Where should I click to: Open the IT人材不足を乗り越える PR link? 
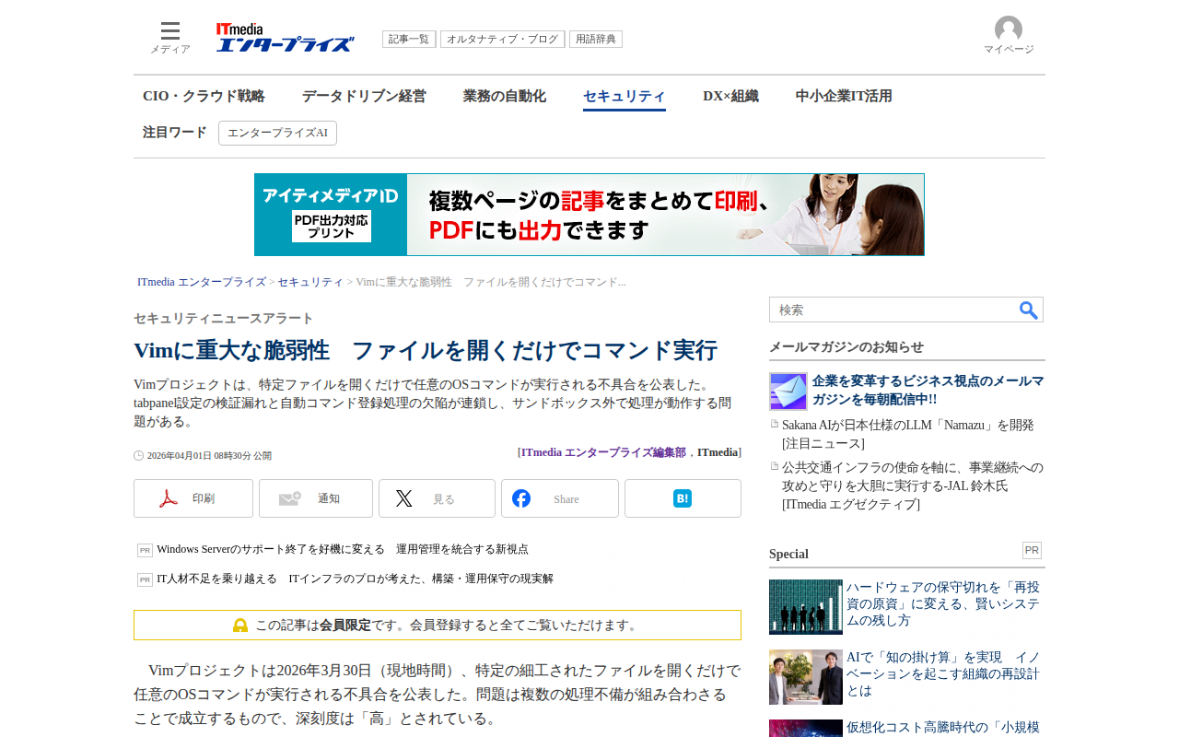356,579
